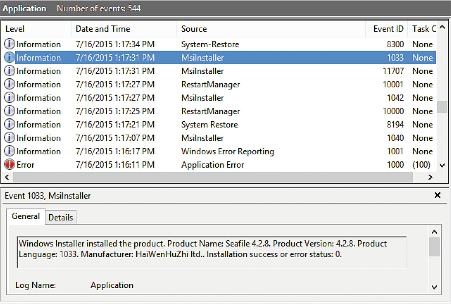Viewport: 451px width, 304px height.
Task: Click the info icon of System-Restore event 8300
Action: 9,44
